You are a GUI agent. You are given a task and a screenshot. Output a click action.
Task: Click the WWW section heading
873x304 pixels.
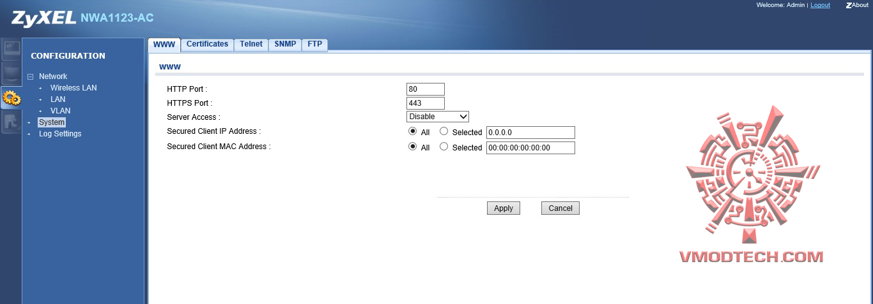tap(170, 66)
